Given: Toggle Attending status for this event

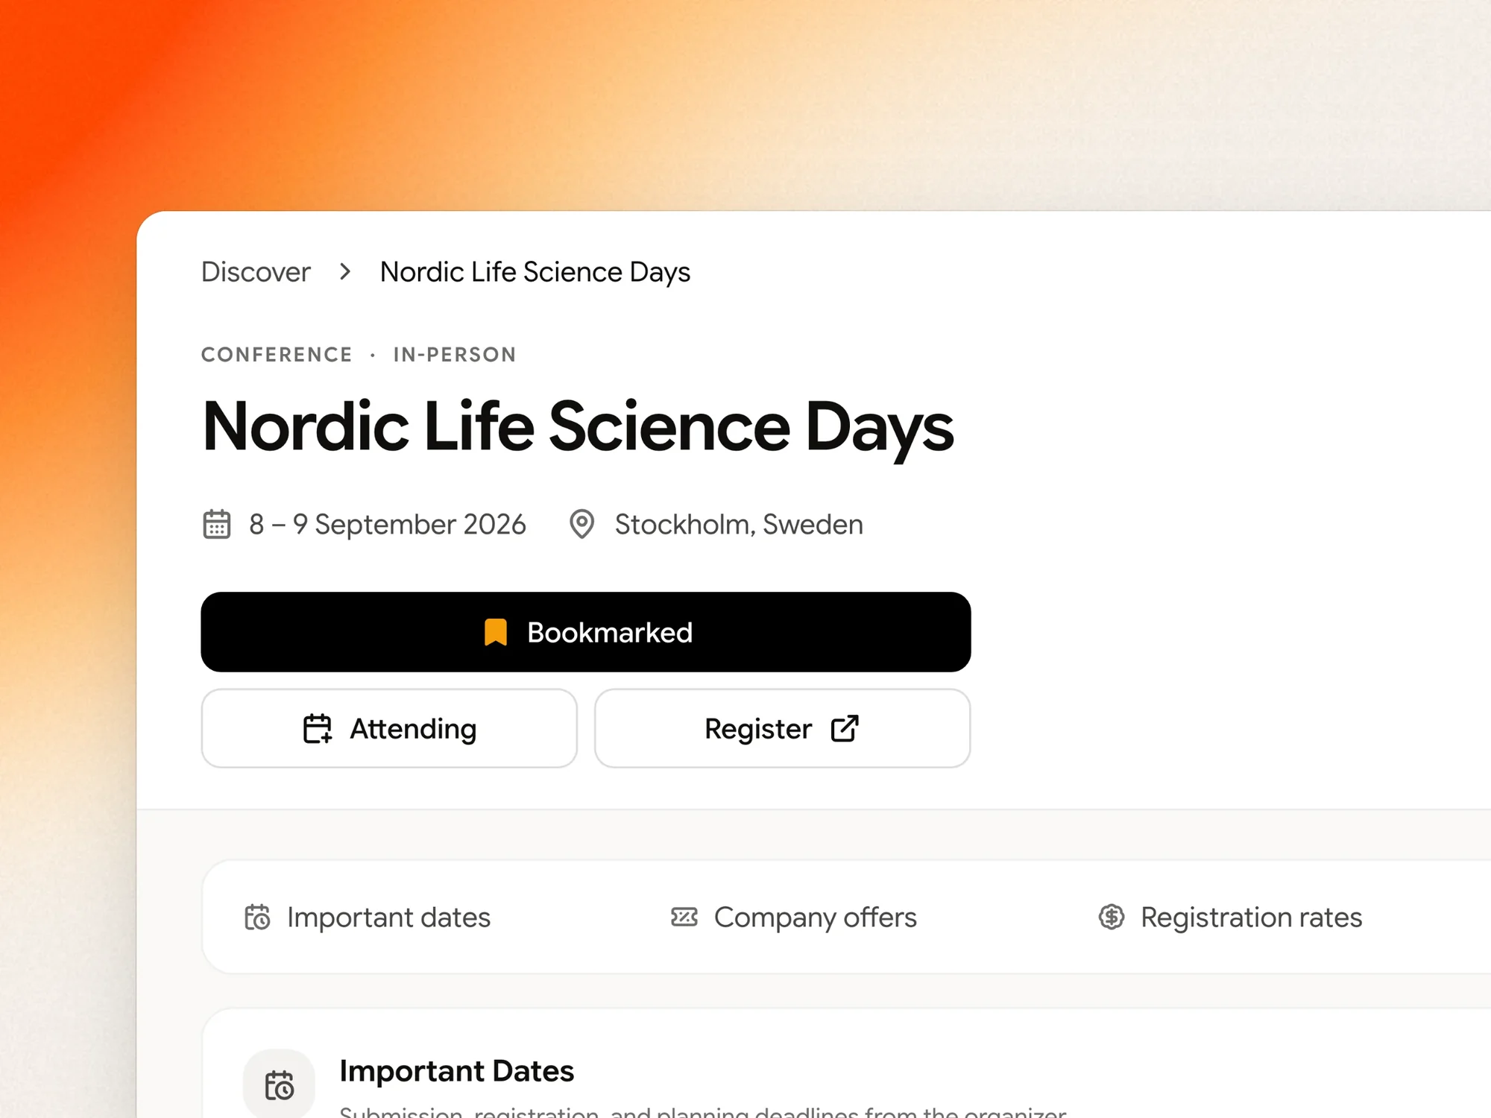Looking at the screenshot, I should click(x=389, y=728).
